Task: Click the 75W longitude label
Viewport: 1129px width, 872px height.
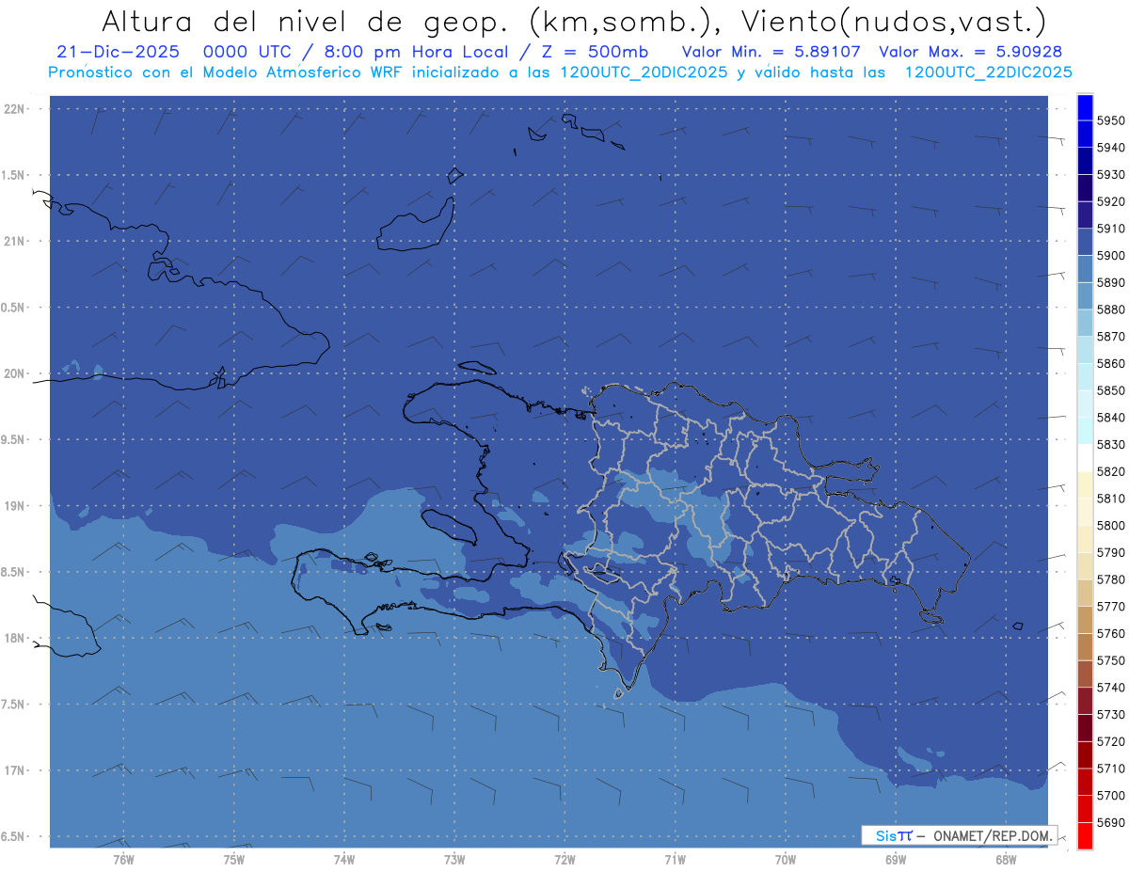Action: click(233, 860)
